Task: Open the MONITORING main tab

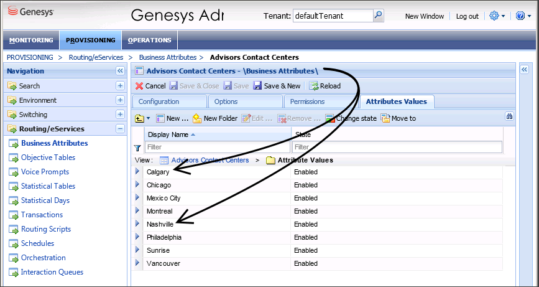Action: pyautogui.click(x=31, y=40)
